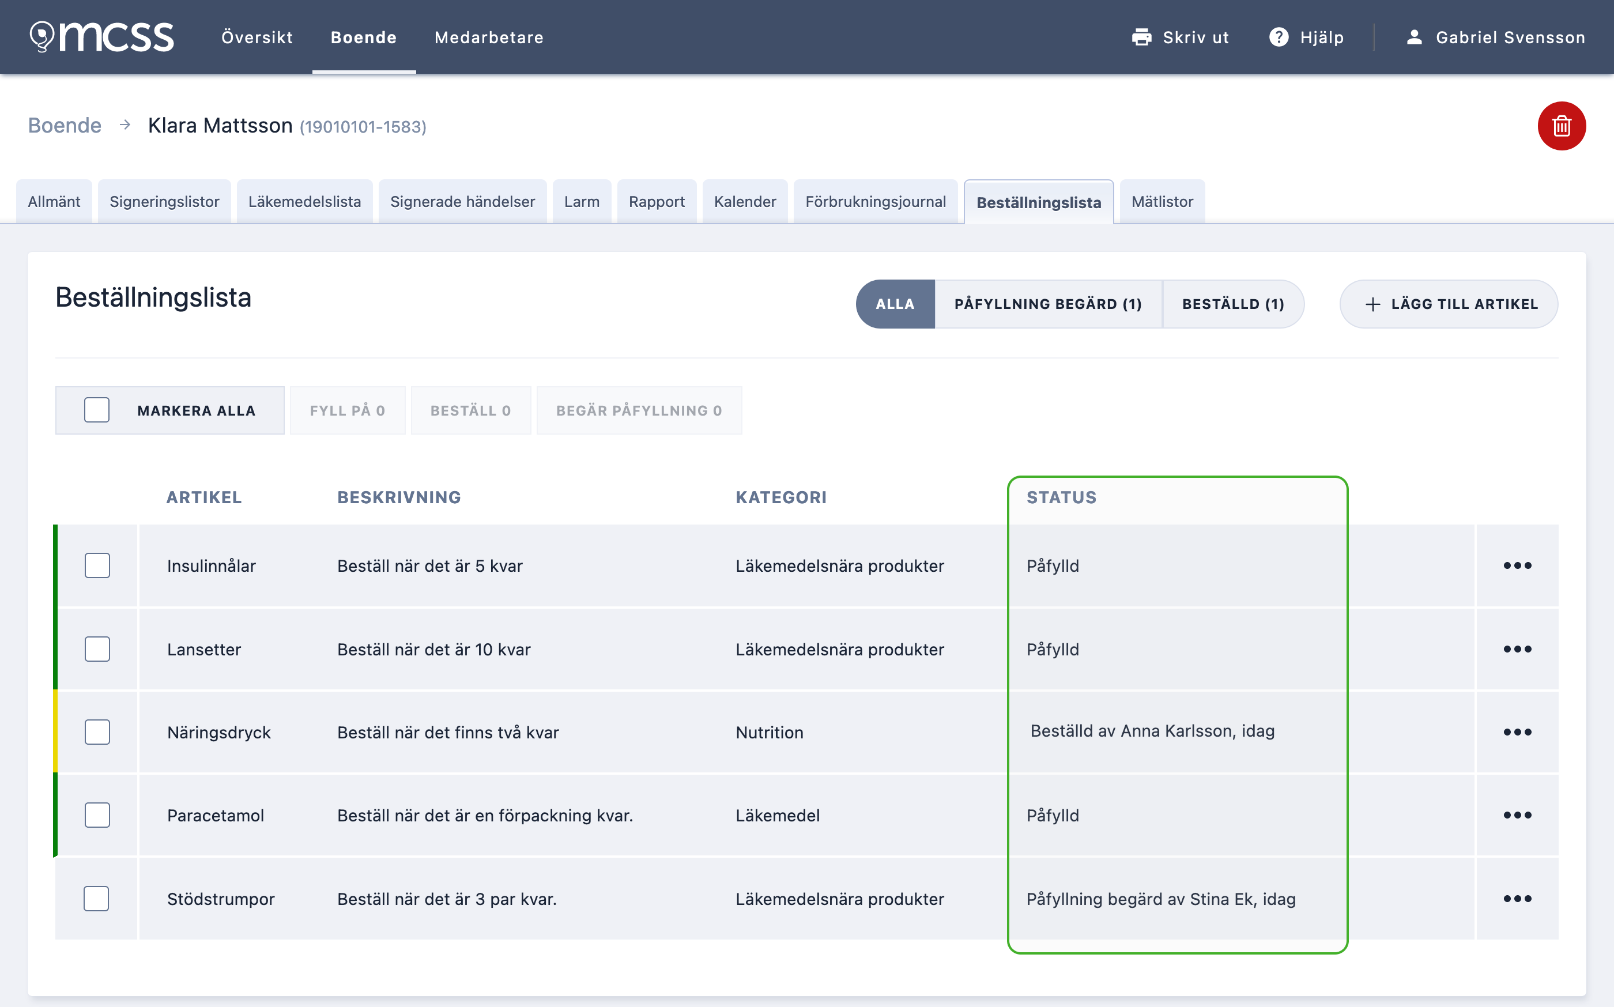Click the Lägg till artikel button
This screenshot has width=1614, height=1007.
click(1449, 304)
